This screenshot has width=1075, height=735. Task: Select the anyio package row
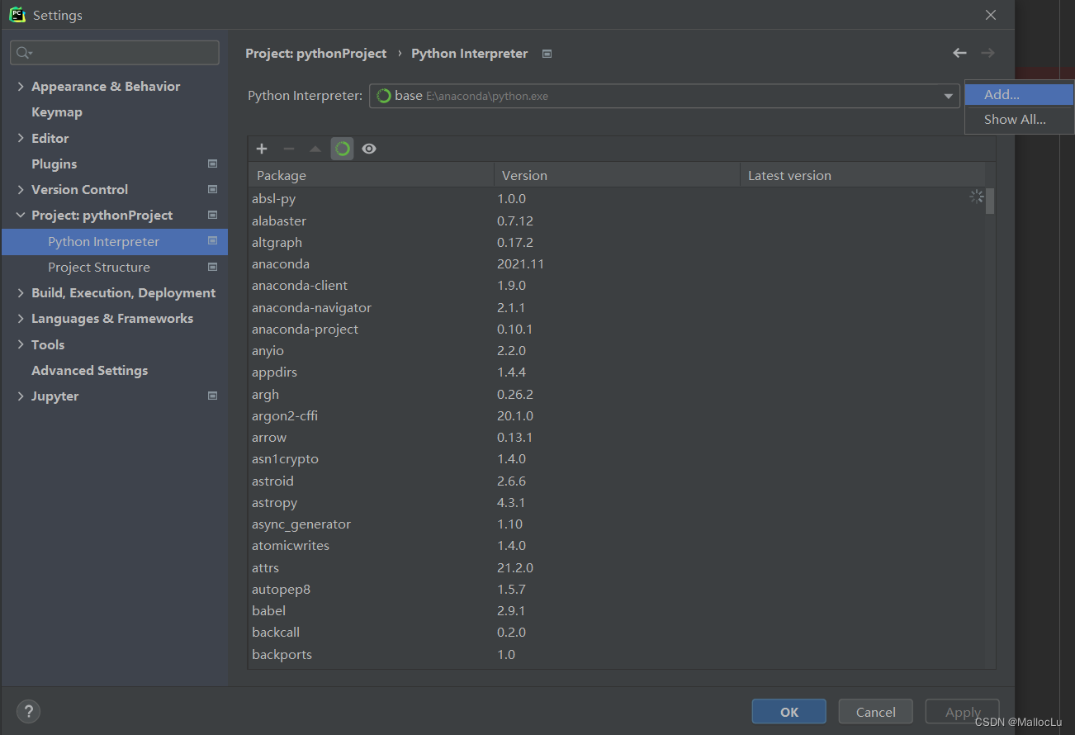[617, 351]
